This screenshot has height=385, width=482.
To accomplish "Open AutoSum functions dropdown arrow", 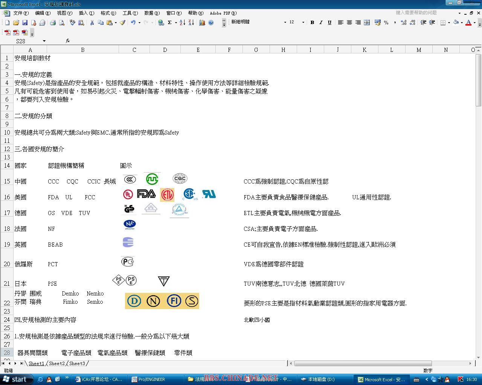I will (176, 23).
